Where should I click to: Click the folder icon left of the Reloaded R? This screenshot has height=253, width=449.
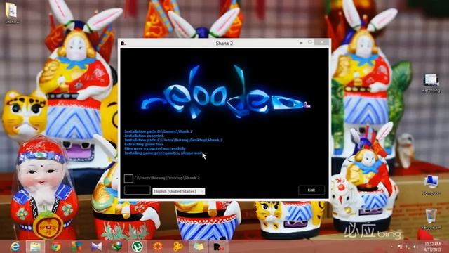198,247
